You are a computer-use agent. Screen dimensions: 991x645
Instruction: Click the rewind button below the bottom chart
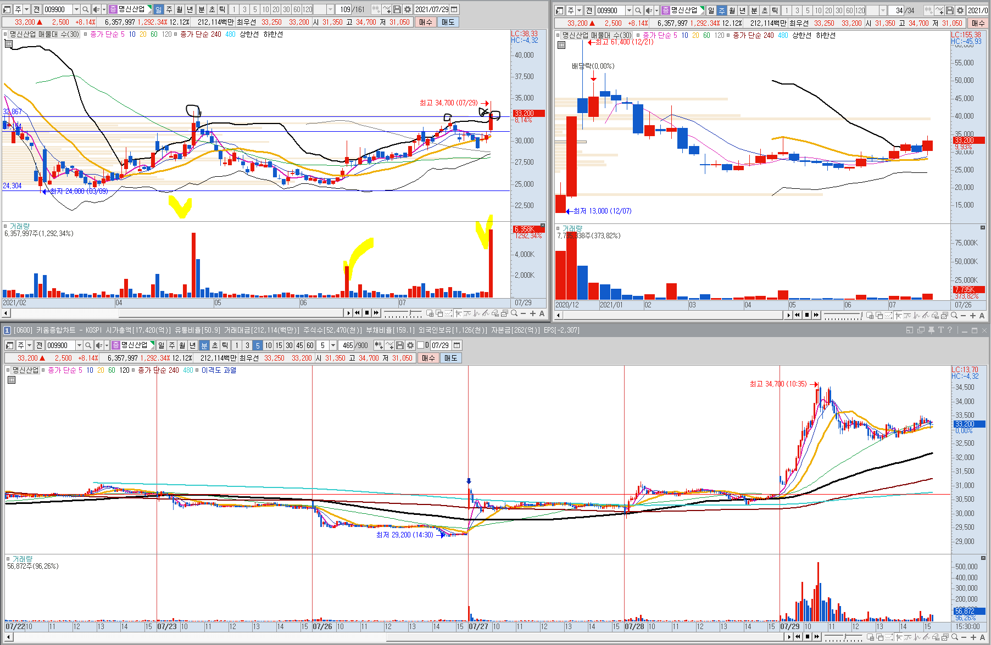click(x=798, y=637)
